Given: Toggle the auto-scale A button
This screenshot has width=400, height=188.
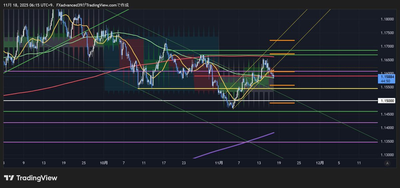Looking at the screenshot, I should [x=387, y=163].
